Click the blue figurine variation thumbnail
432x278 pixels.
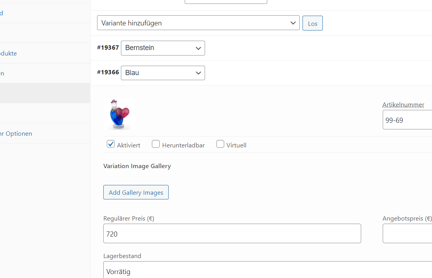pos(119,114)
